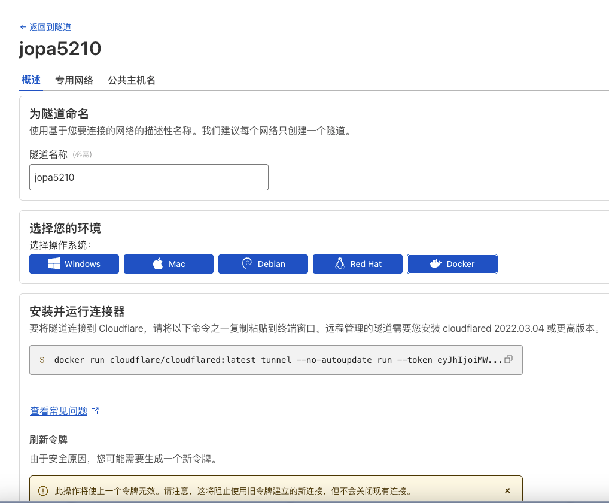609x503 pixels.
Task: Choose Mac as operating system
Action: [x=169, y=264]
